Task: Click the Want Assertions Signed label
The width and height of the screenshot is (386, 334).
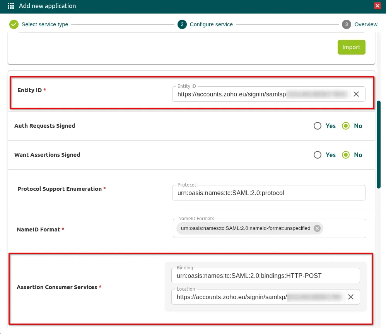Action: (x=47, y=155)
